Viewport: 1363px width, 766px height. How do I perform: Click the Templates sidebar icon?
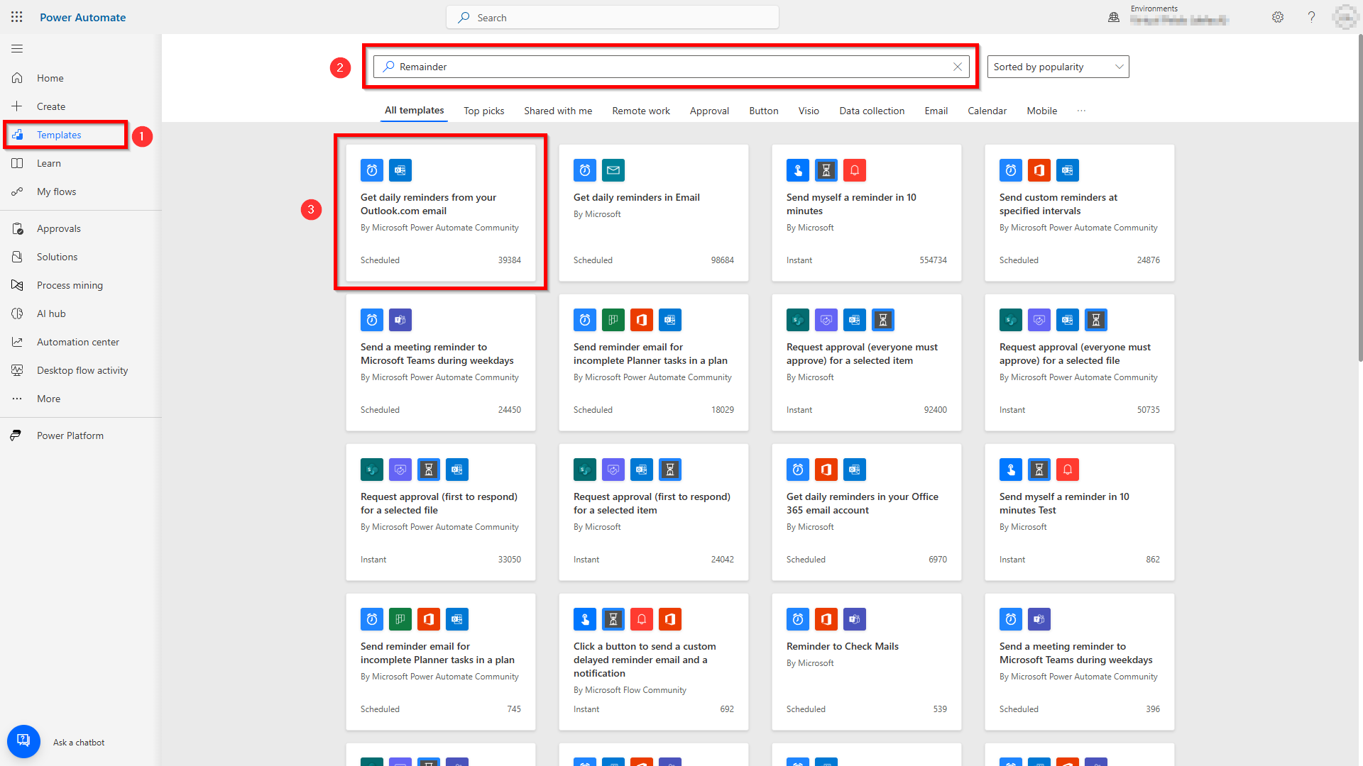point(17,135)
